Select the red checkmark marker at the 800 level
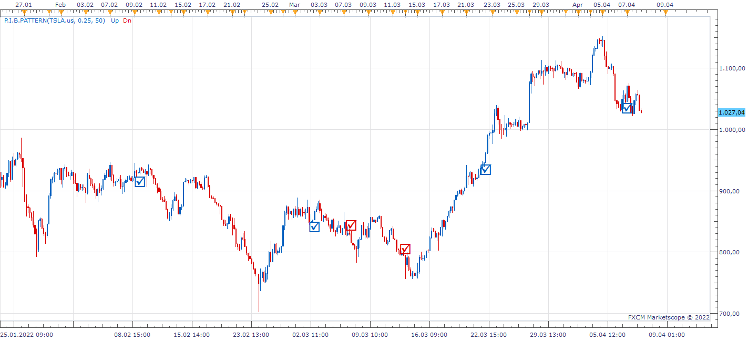 tap(405, 249)
